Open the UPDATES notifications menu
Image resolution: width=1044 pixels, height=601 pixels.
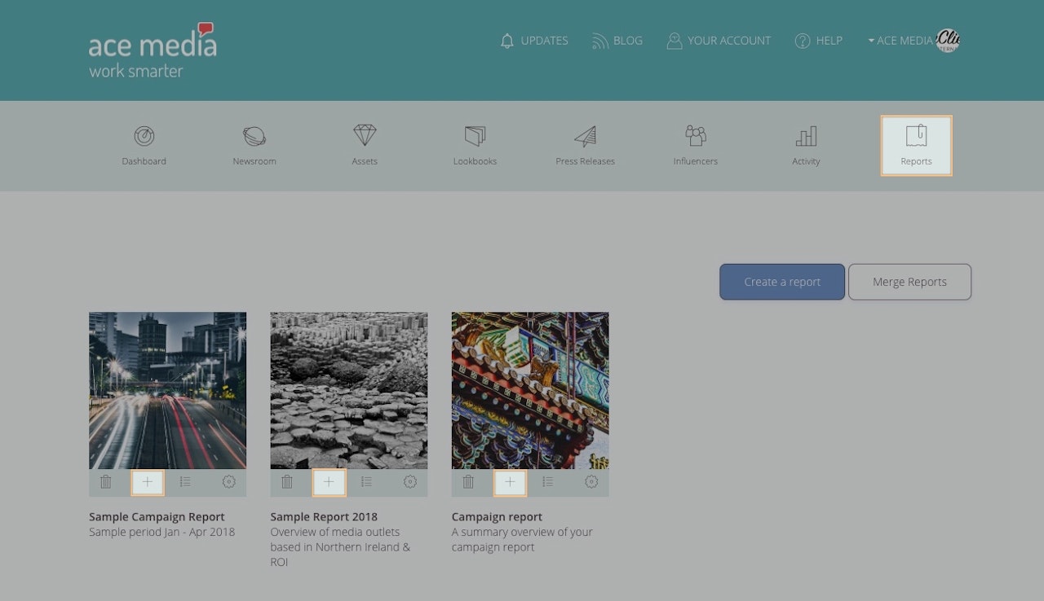pyautogui.click(x=534, y=41)
